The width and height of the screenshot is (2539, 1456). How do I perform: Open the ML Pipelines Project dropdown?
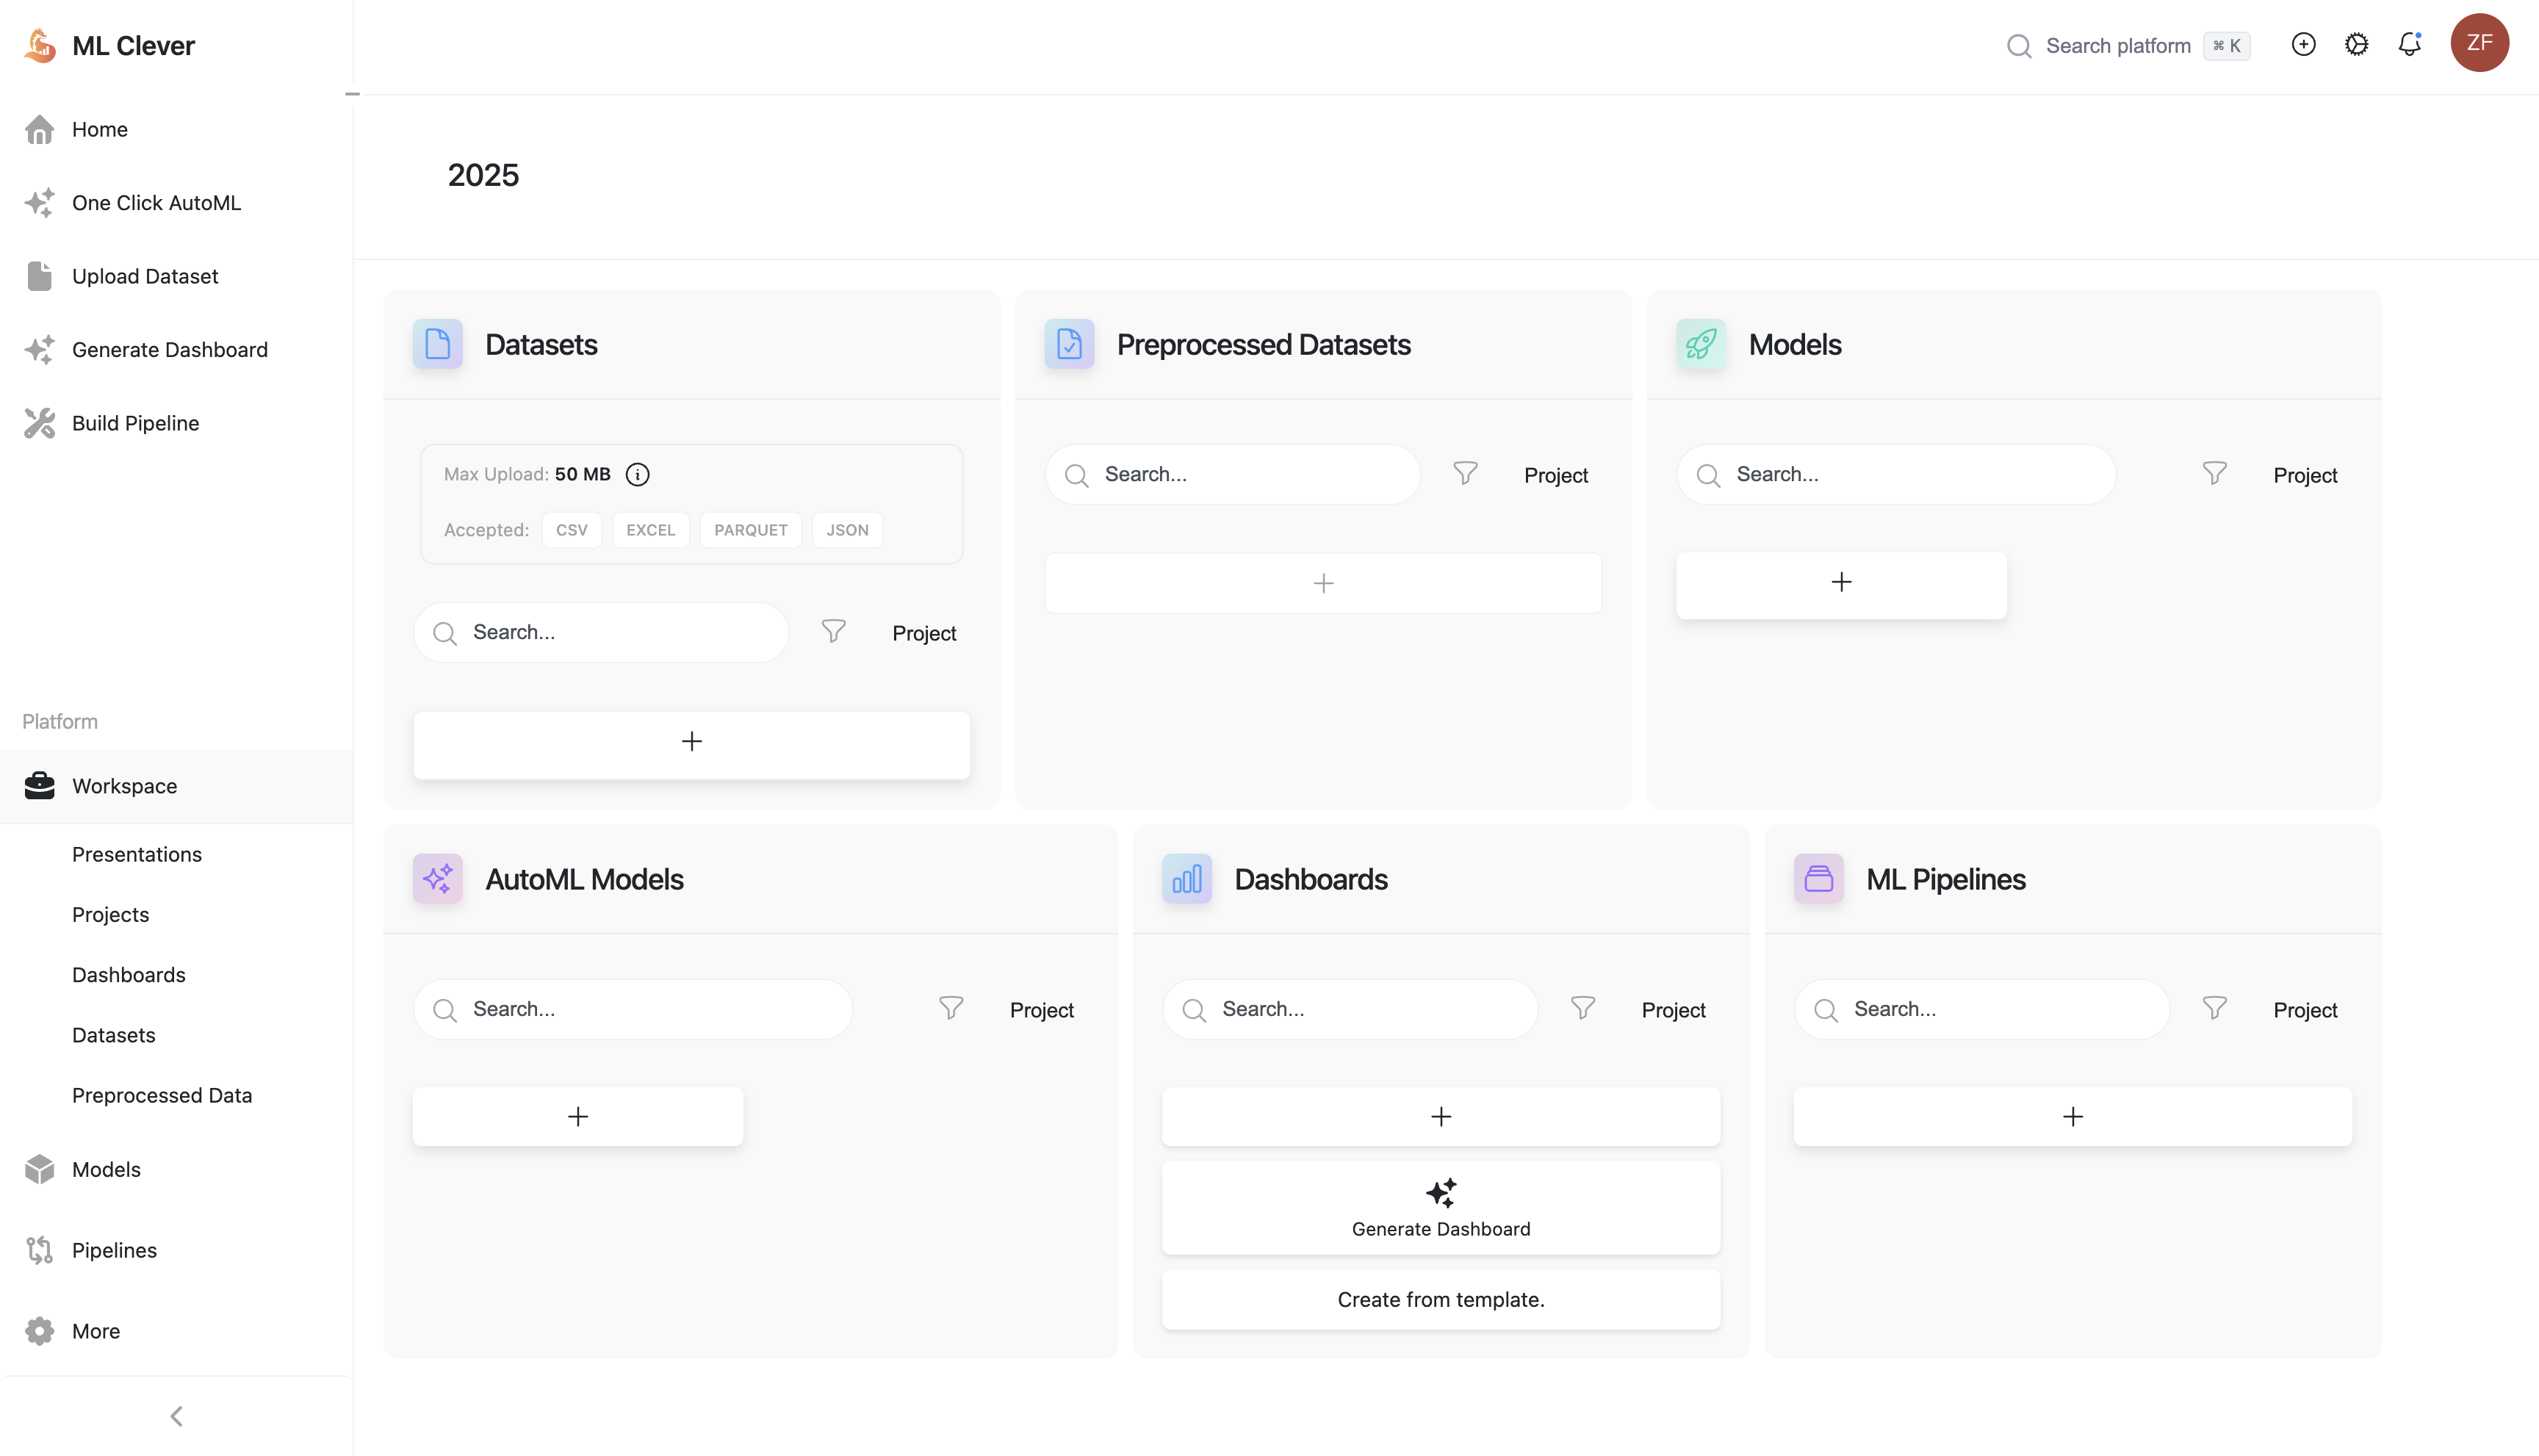click(2304, 1010)
